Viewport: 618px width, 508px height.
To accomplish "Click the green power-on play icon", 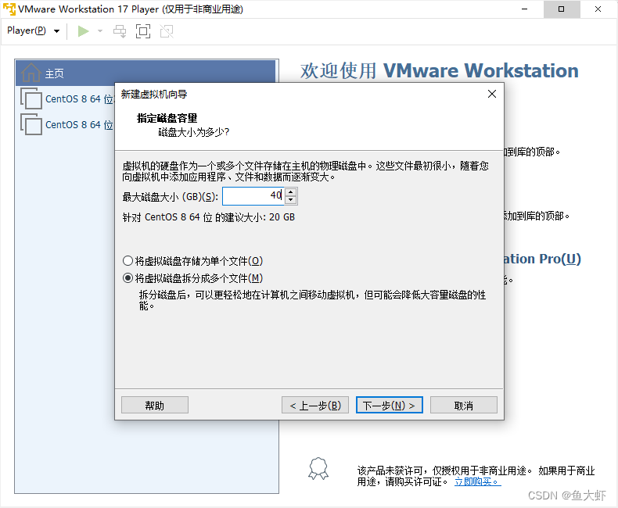I will [83, 31].
